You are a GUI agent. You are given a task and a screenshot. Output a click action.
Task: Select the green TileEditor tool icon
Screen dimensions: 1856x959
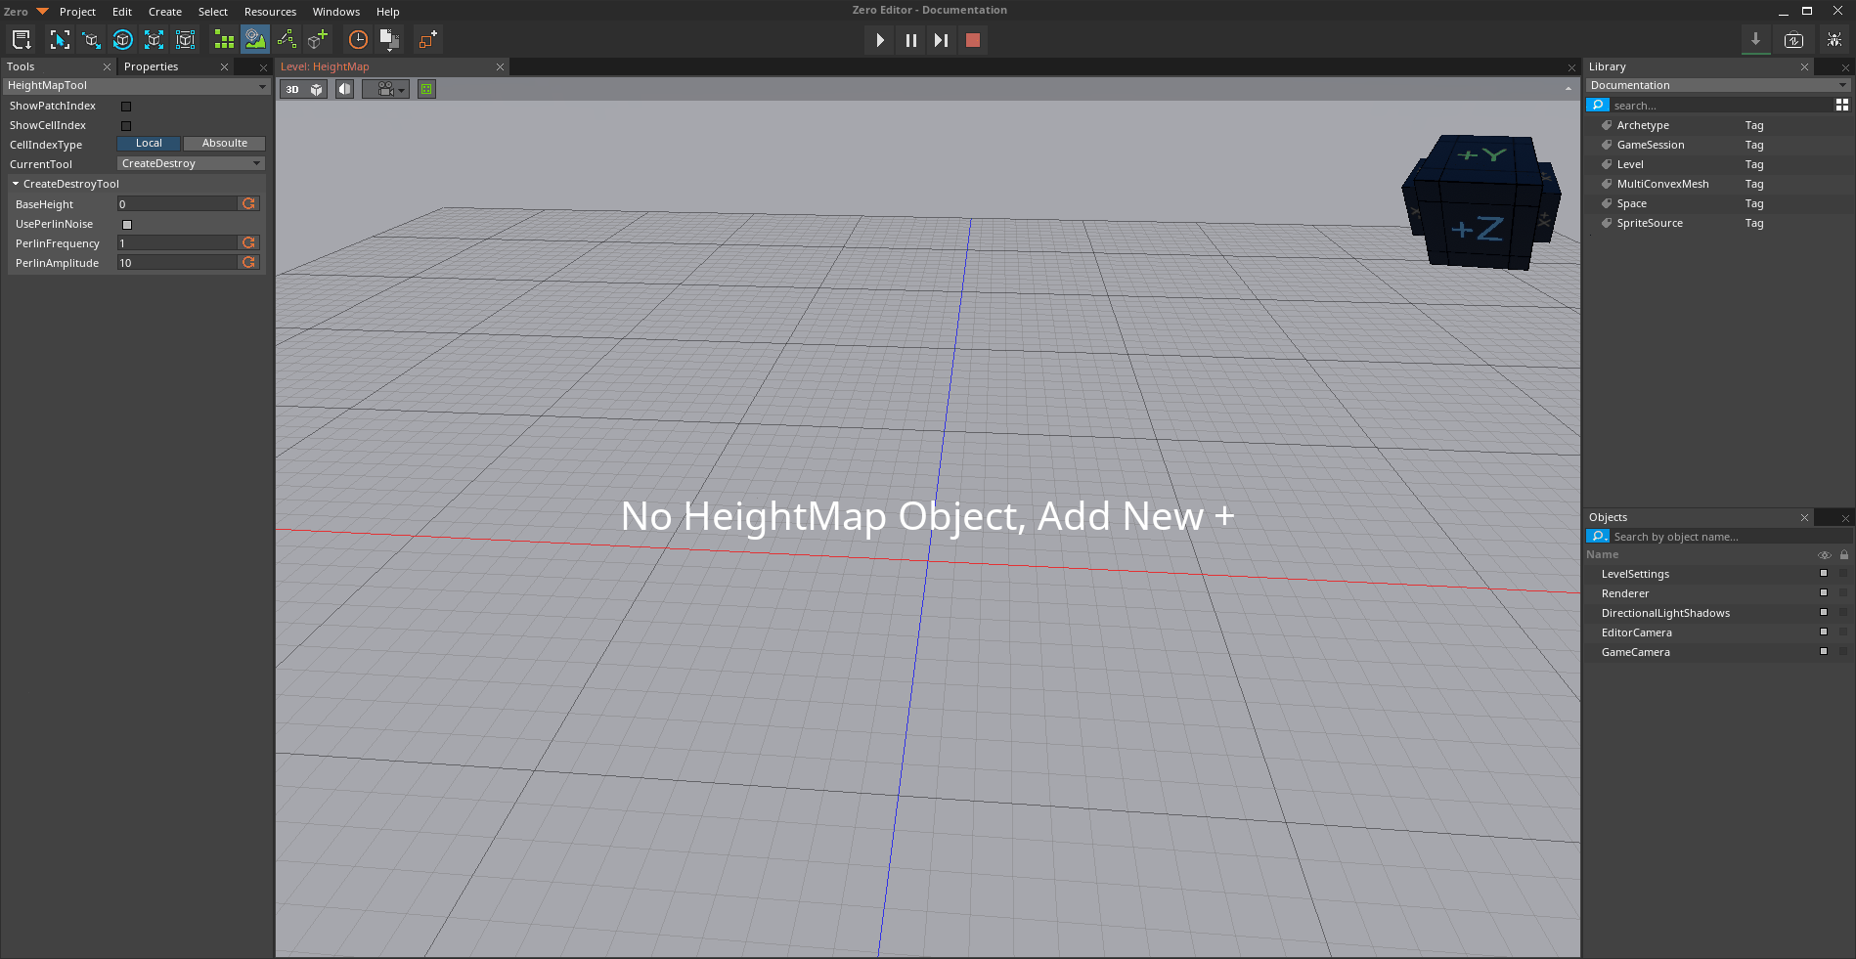tap(224, 40)
